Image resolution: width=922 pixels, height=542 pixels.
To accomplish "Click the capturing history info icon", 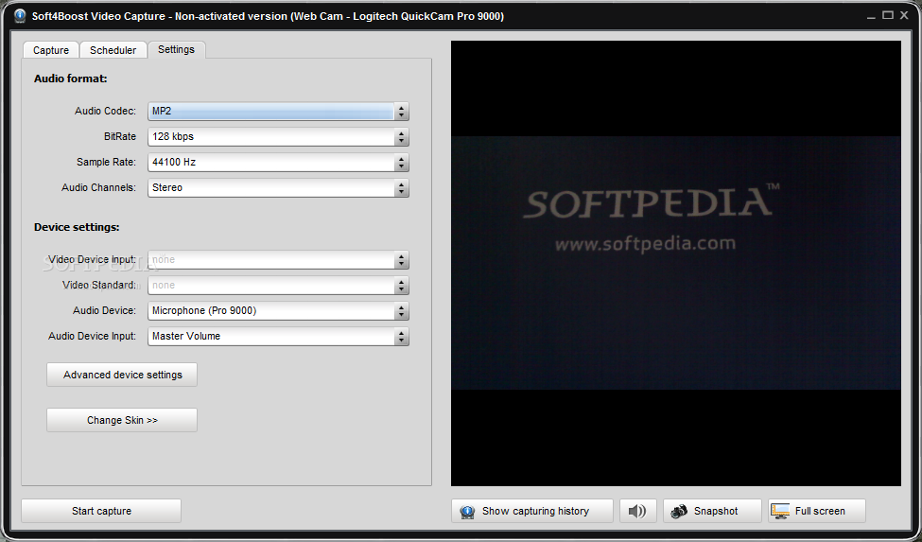I will click(x=467, y=512).
